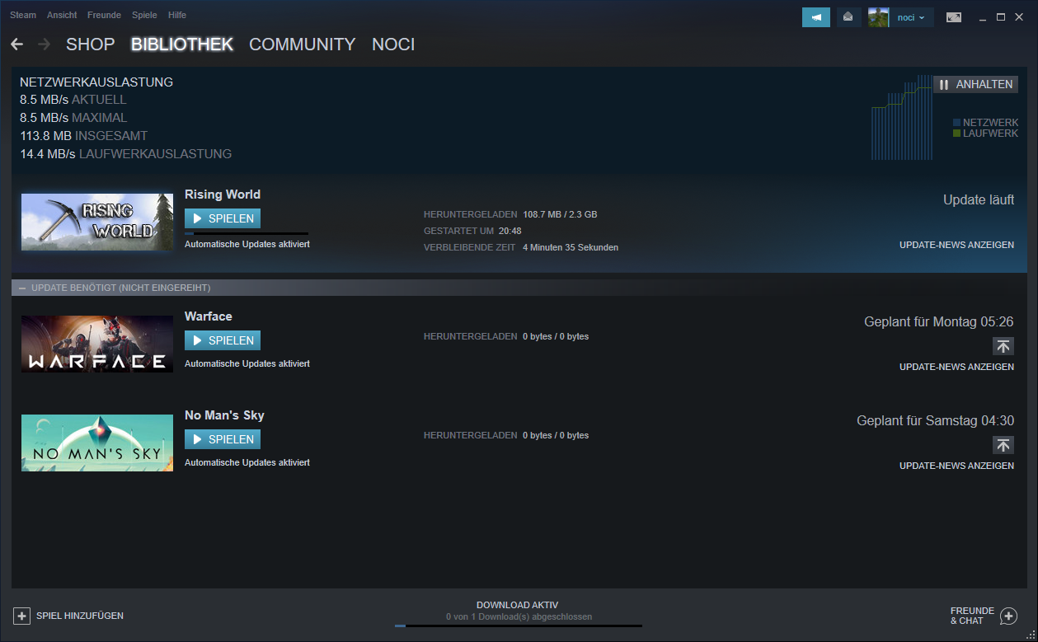The width and height of the screenshot is (1038, 642).
Task: Move Warface to top of download queue
Action: pos(1003,346)
